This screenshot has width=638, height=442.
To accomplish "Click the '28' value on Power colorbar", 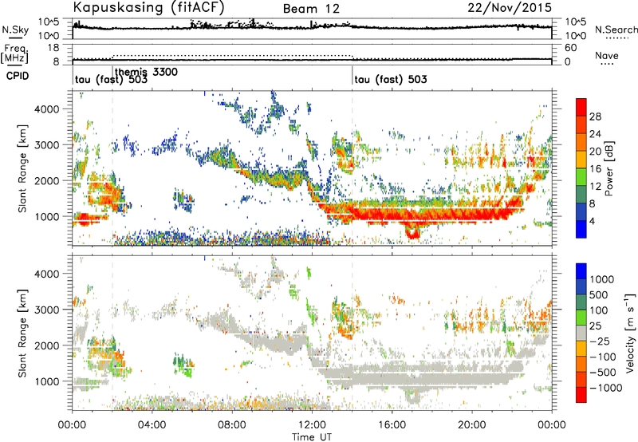I will (x=595, y=116).
